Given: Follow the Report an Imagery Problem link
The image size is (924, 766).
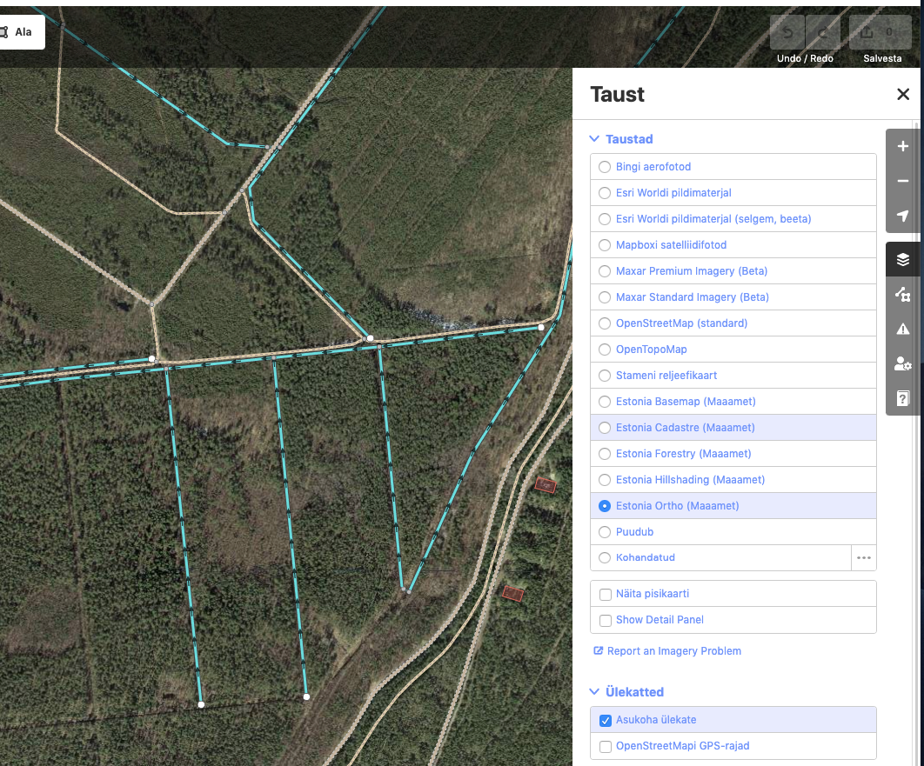Looking at the screenshot, I should (x=673, y=651).
